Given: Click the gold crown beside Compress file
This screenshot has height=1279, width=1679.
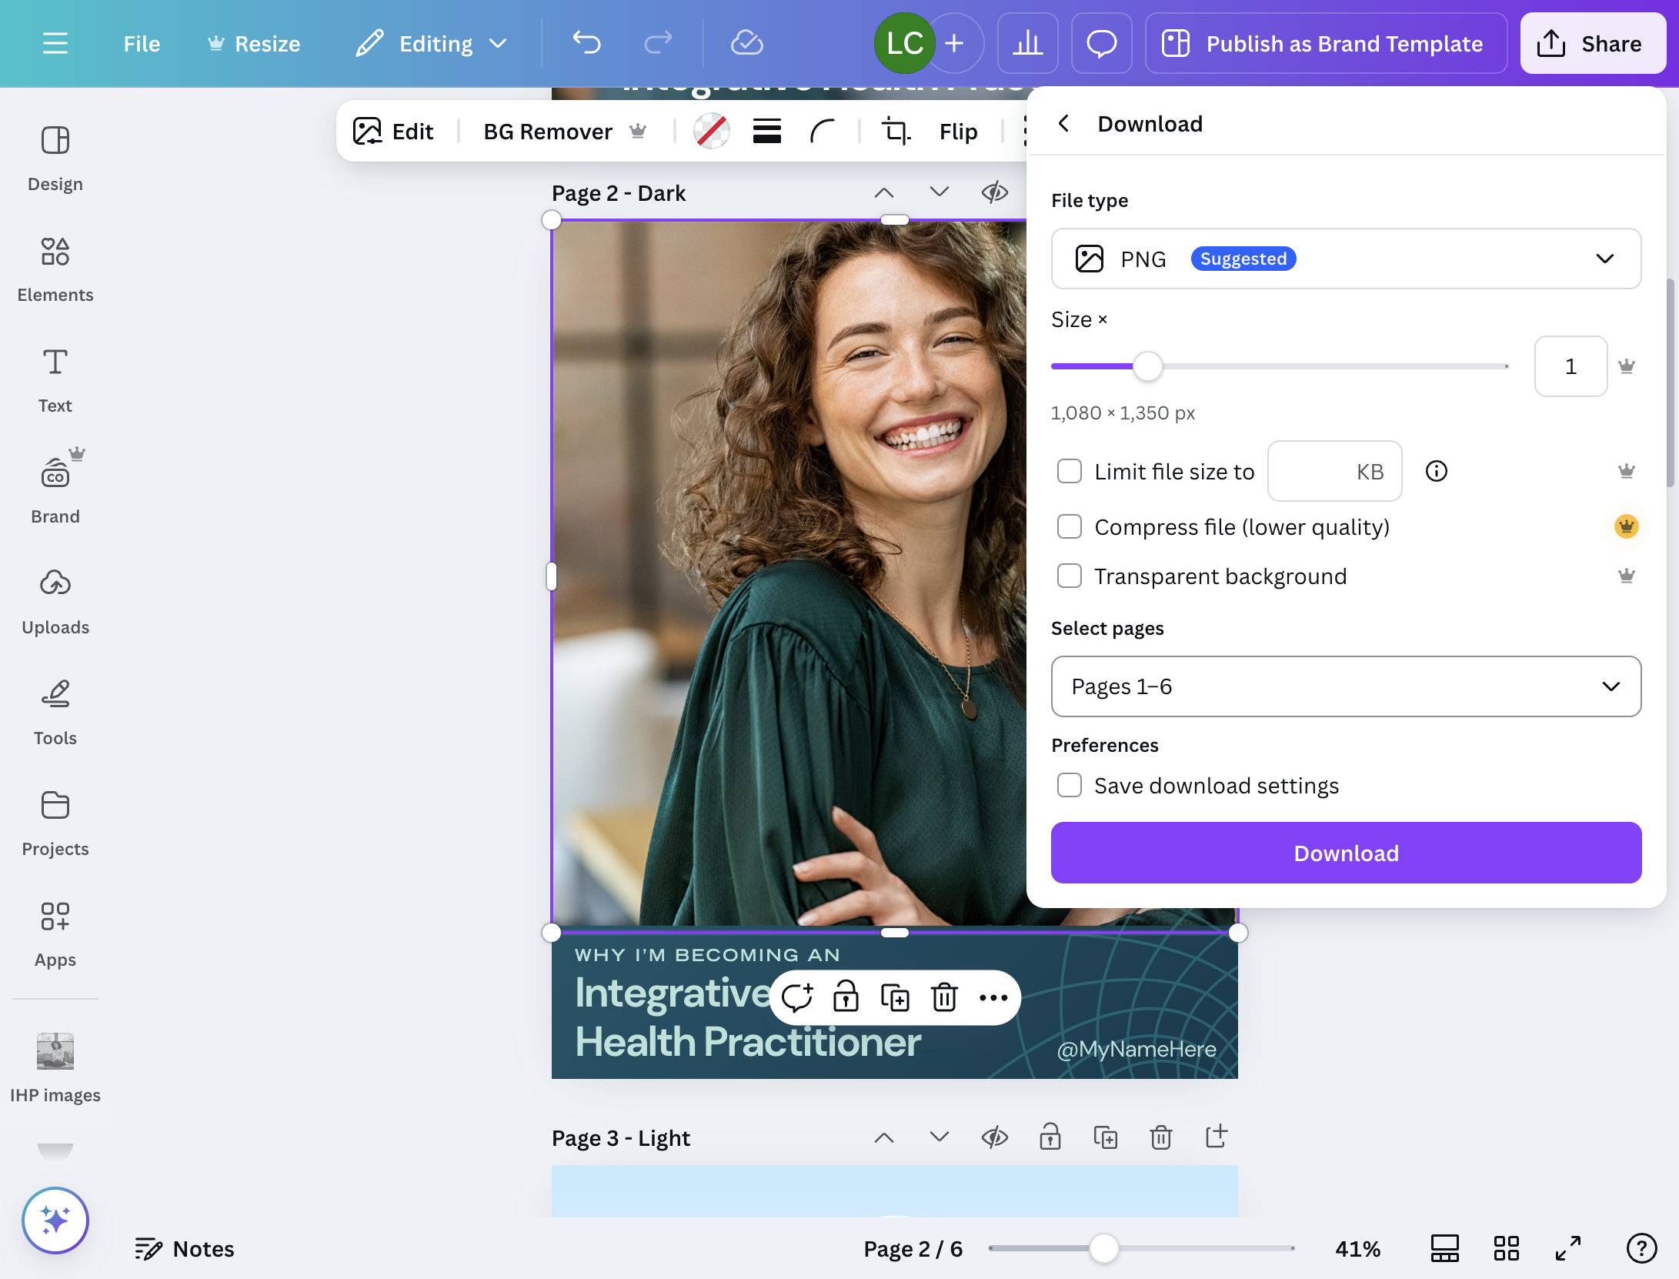Looking at the screenshot, I should [1626, 526].
